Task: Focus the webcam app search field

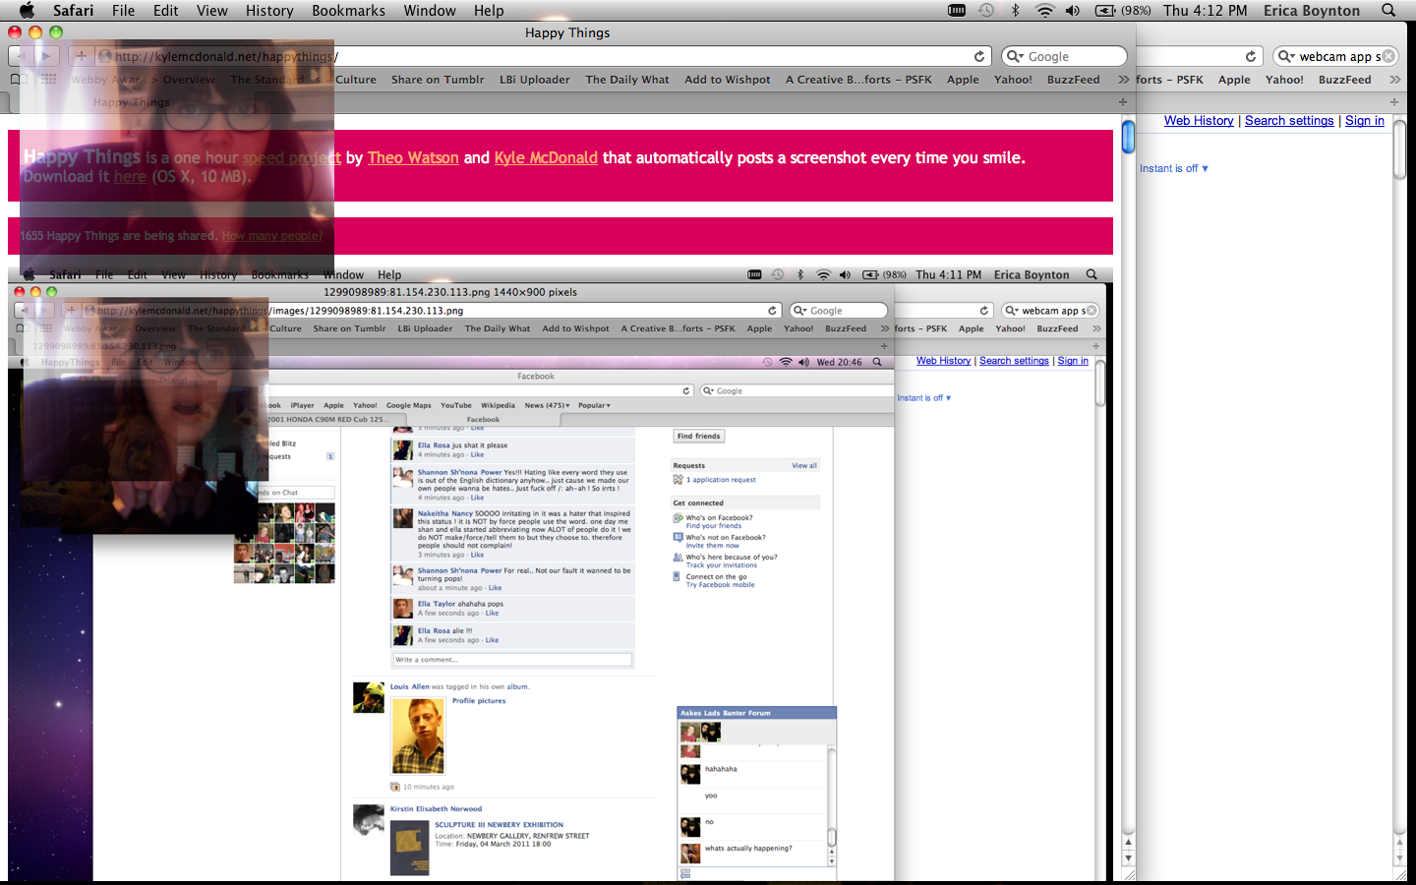Action: 1335,56
